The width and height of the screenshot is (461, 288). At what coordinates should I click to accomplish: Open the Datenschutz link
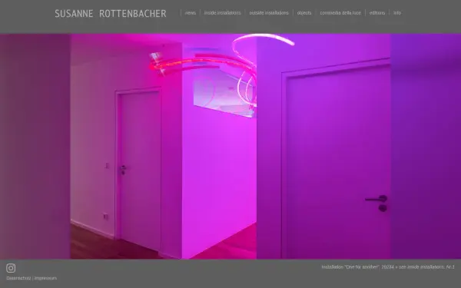pyautogui.click(x=18, y=278)
